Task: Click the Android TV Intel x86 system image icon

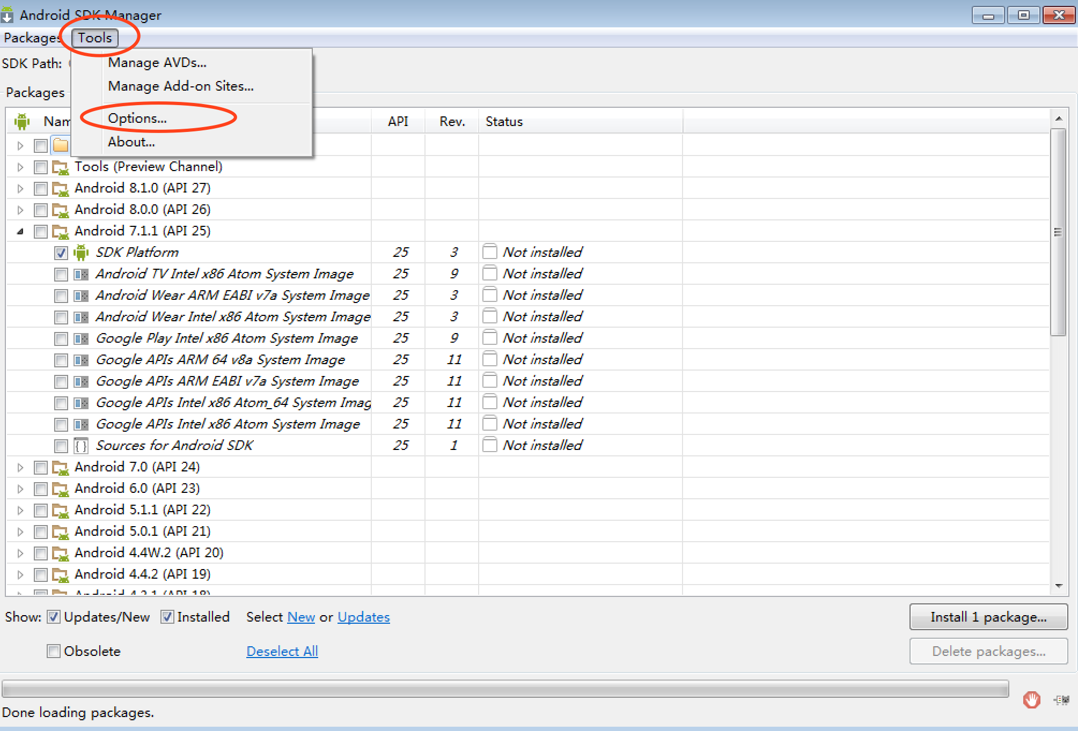Action: click(x=81, y=274)
